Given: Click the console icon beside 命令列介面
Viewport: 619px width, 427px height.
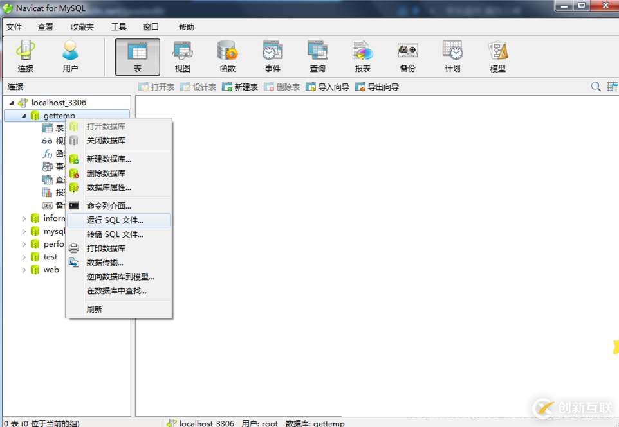Looking at the screenshot, I should (x=74, y=205).
